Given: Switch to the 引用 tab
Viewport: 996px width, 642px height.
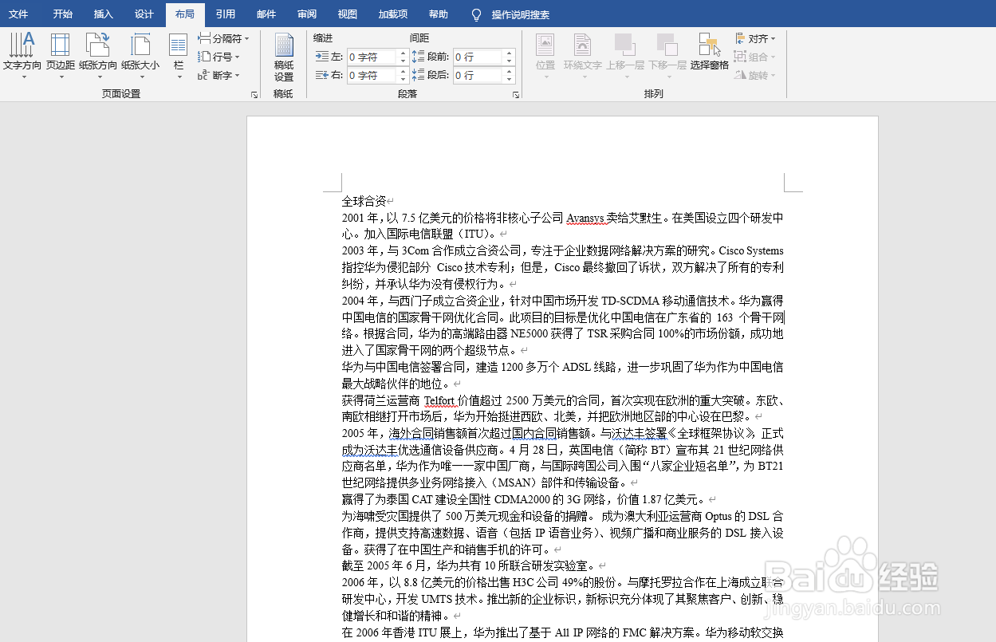Looking at the screenshot, I should (x=226, y=14).
